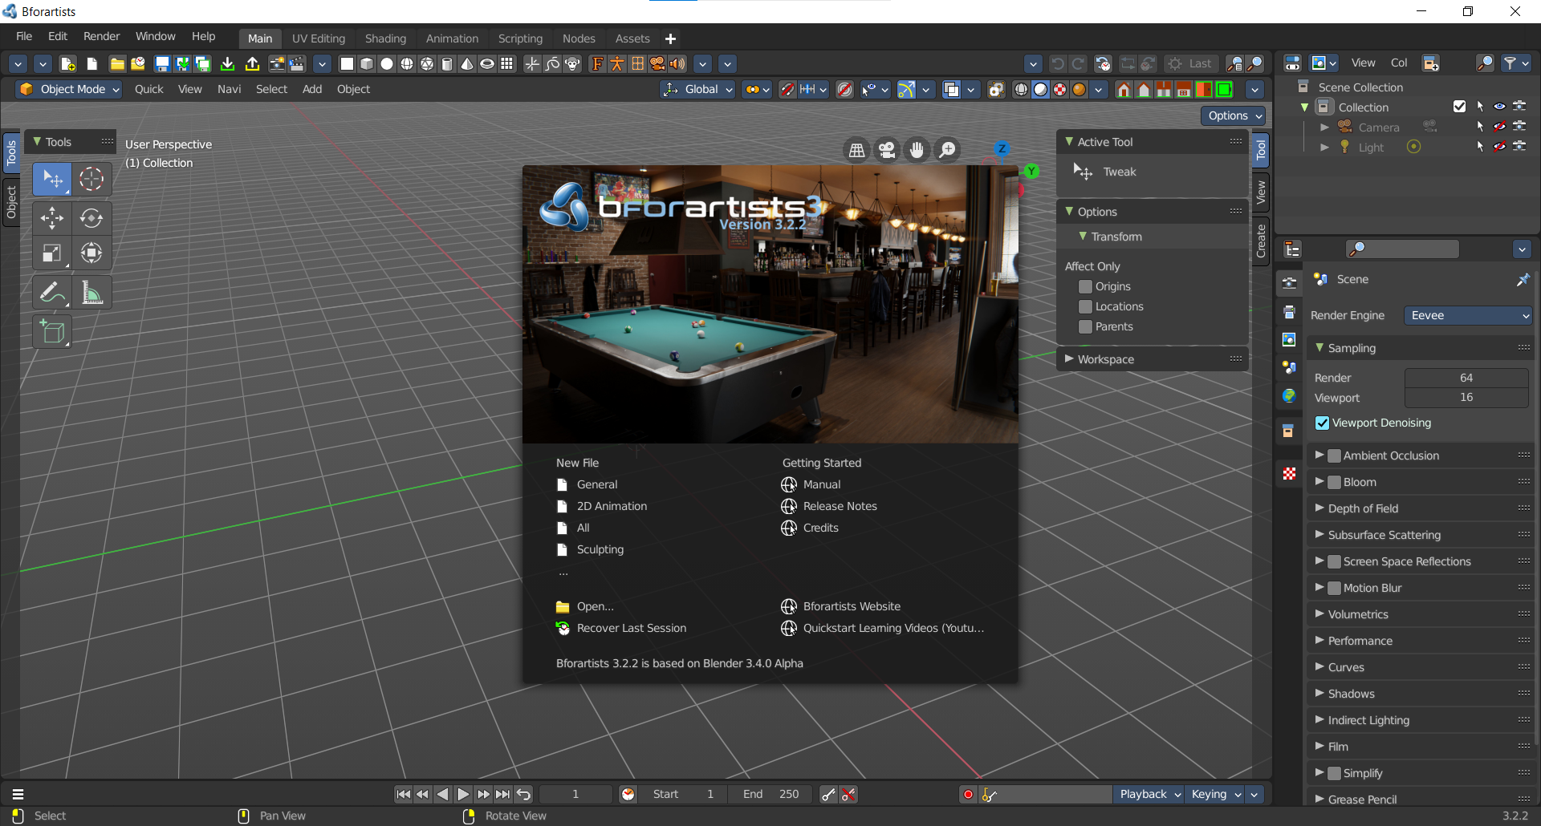Click the Open file folder icon

click(117, 64)
